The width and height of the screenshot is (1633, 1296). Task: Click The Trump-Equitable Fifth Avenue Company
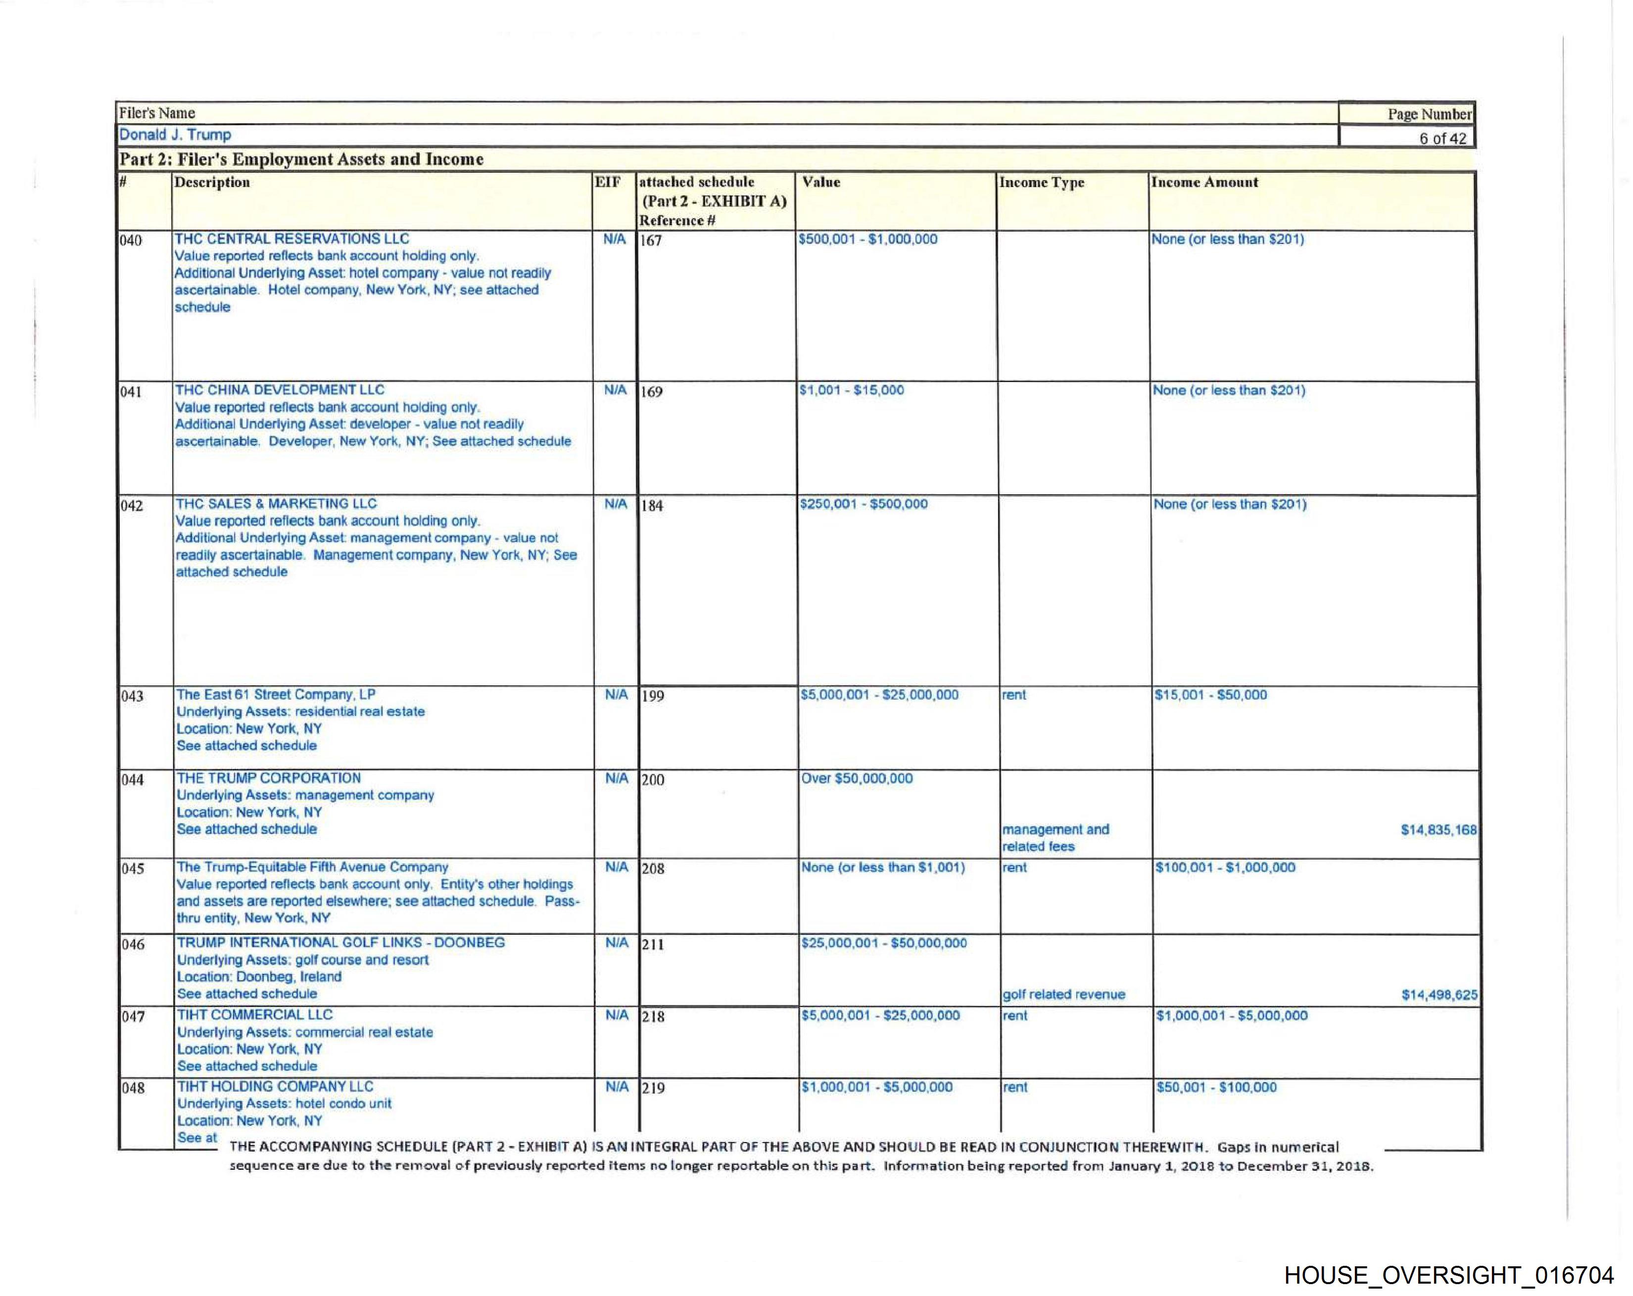click(x=312, y=866)
